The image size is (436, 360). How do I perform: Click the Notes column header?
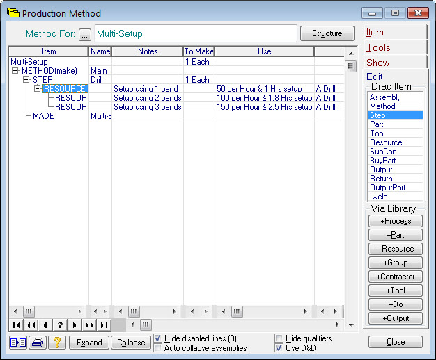[x=148, y=51]
